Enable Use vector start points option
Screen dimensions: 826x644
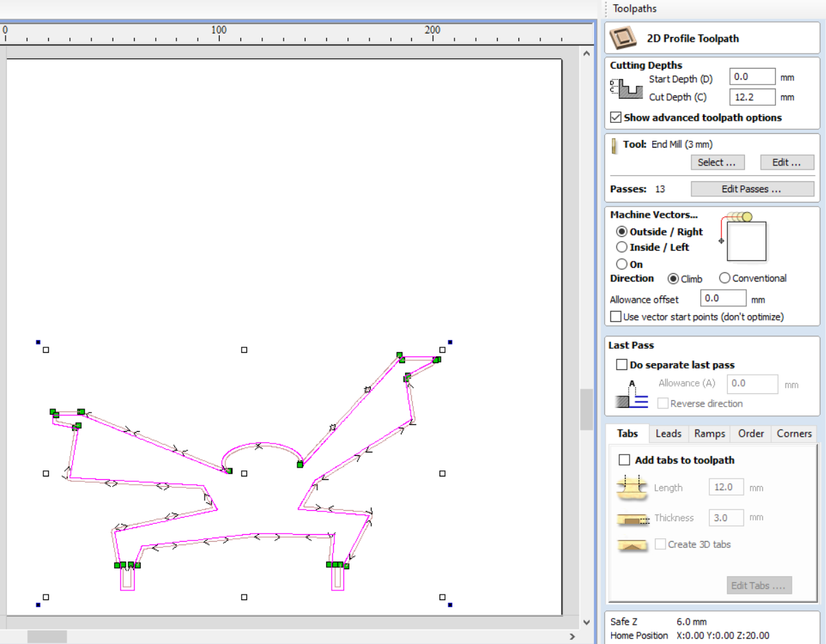pyautogui.click(x=616, y=317)
